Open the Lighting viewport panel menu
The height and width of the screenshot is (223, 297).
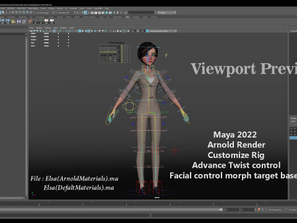point(48,28)
